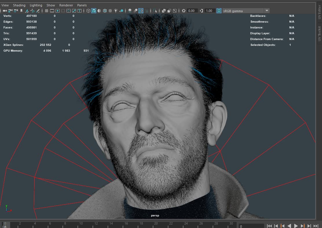The width and height of the screenshot is (322, 228).
Task: Click the current frame field showing 0
Action: click(x=251, y=226)
